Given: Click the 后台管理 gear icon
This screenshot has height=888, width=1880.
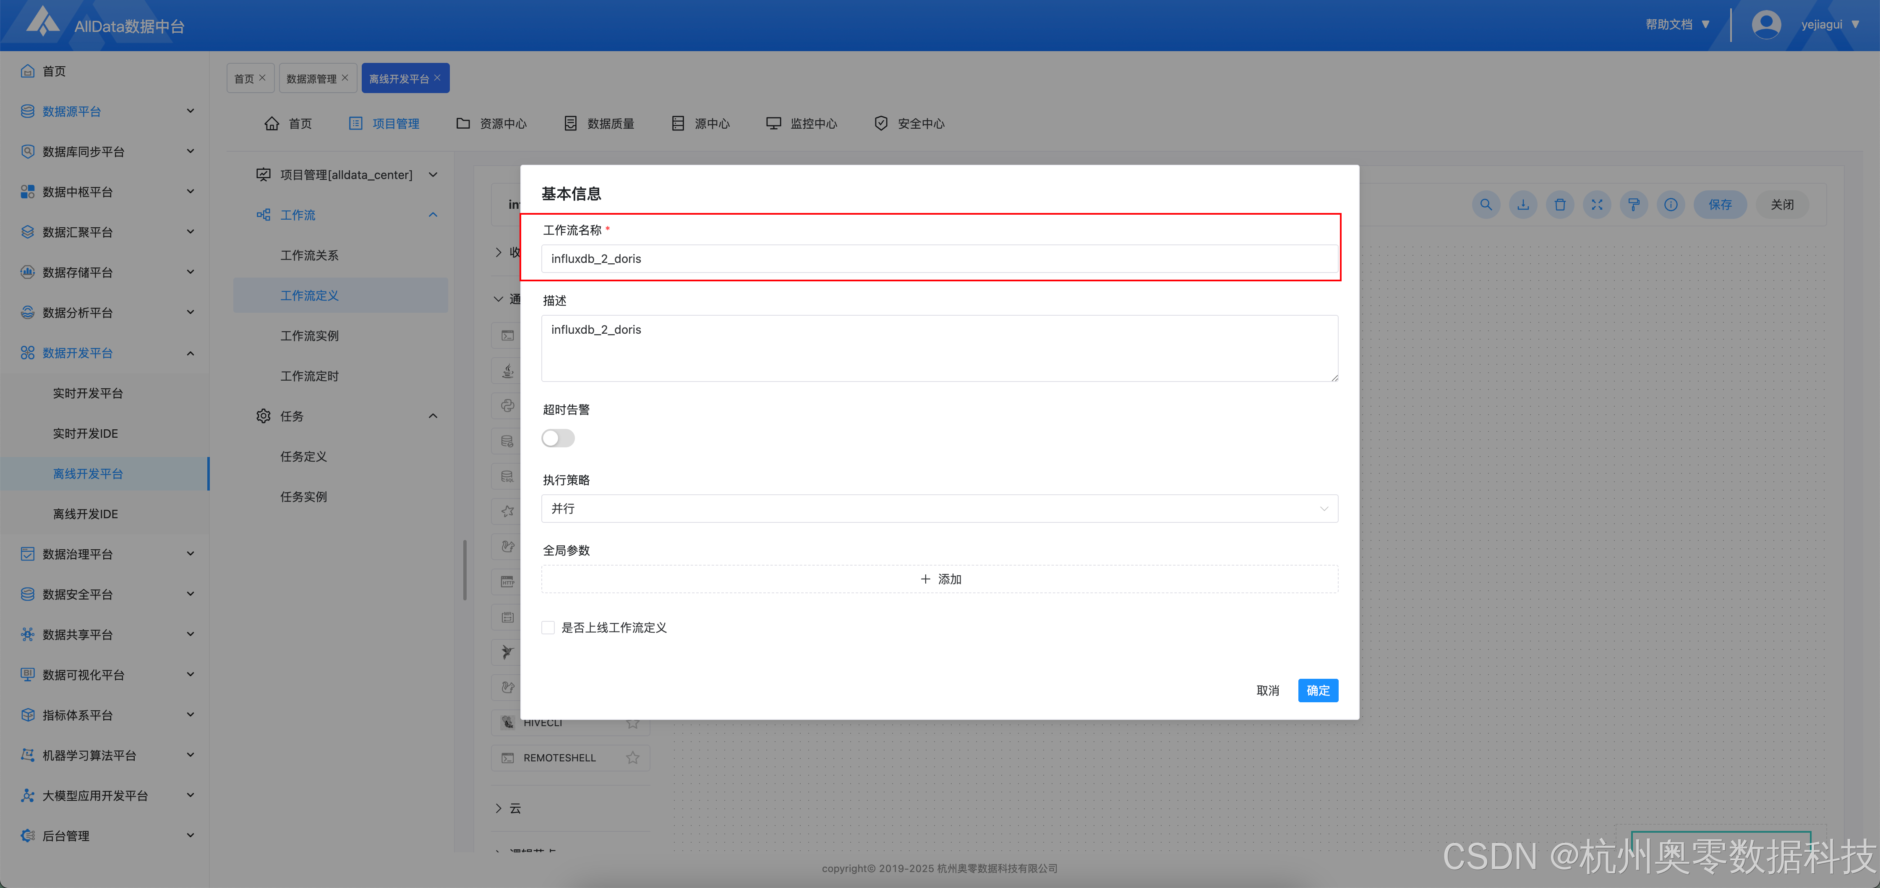Looking at the screenshot, I should [28, 836].
